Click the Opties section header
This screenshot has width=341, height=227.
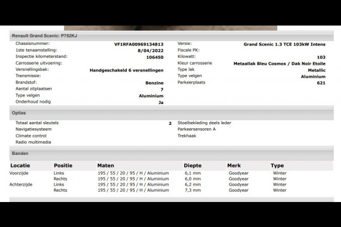pos(19,113)
